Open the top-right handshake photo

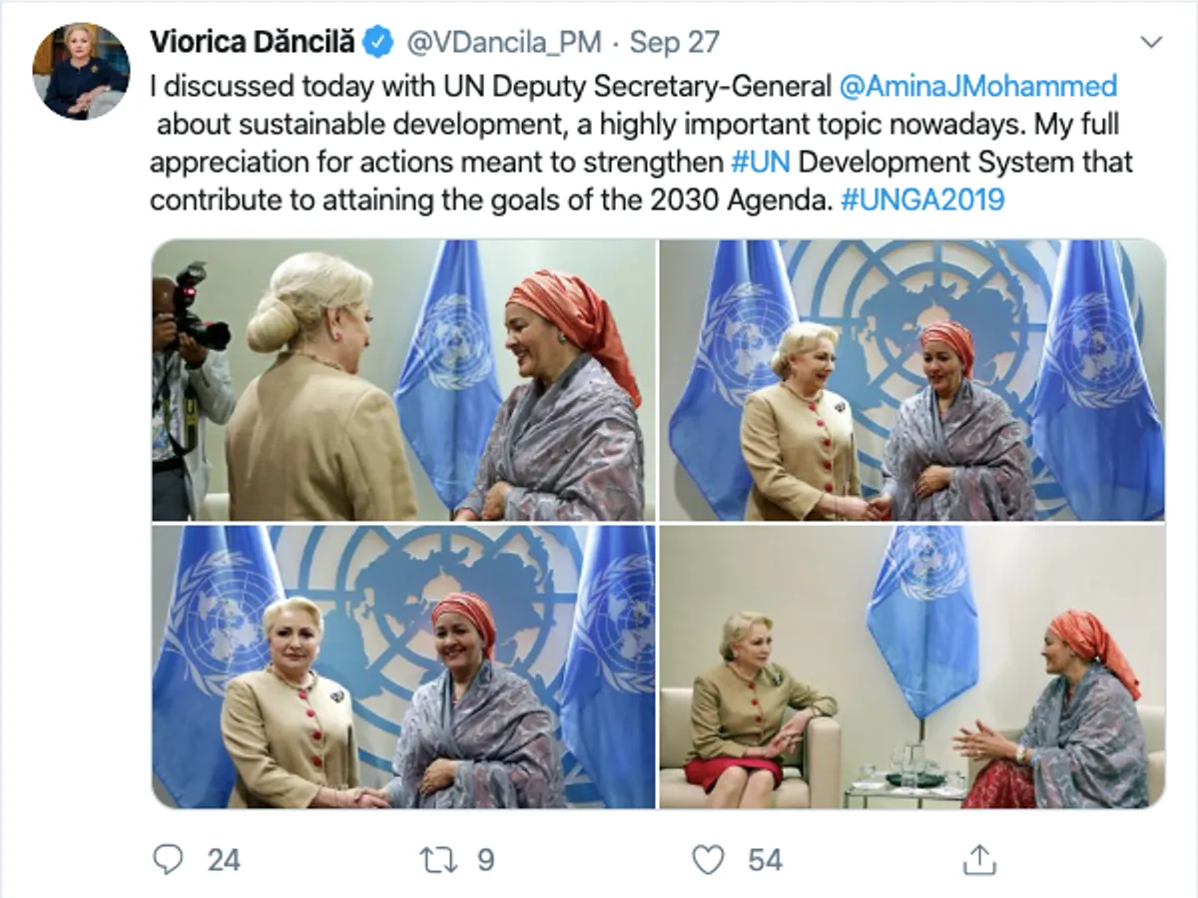coord(912,380)
